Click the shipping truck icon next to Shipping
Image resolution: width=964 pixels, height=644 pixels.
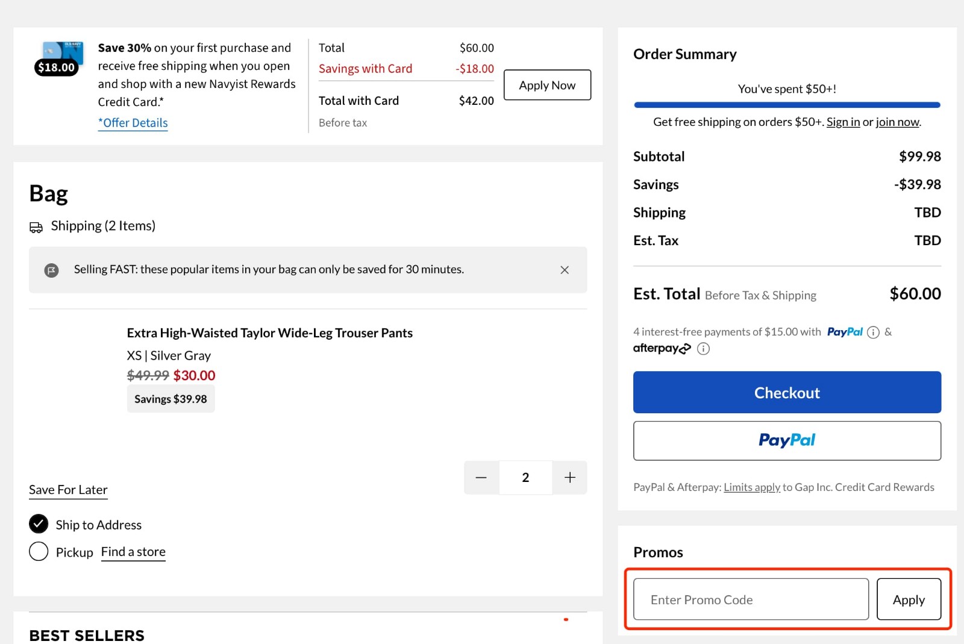click(x=36, y=227)
